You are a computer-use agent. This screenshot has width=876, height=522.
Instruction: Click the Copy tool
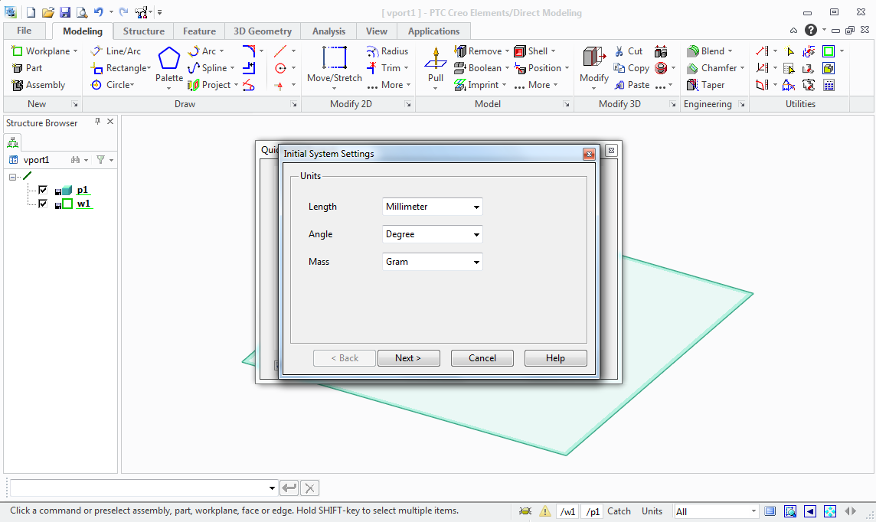point(631,68)
